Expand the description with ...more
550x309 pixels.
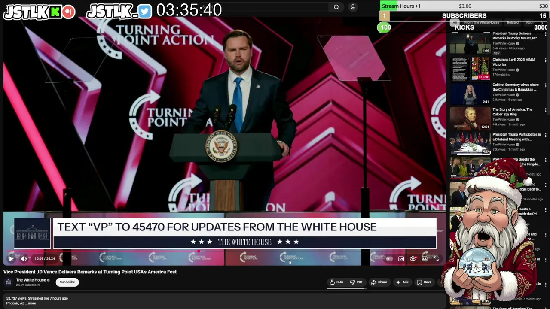tap(31, 303)
